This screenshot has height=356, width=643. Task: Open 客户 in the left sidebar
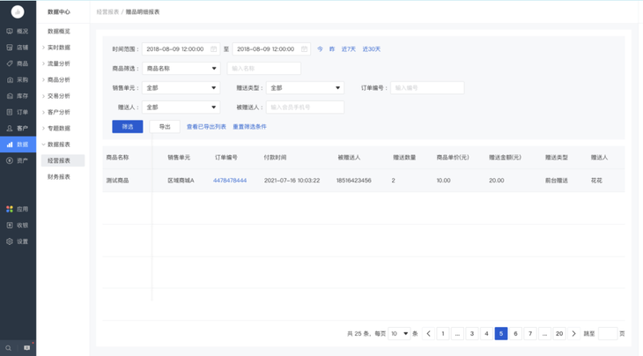point(18,129)
